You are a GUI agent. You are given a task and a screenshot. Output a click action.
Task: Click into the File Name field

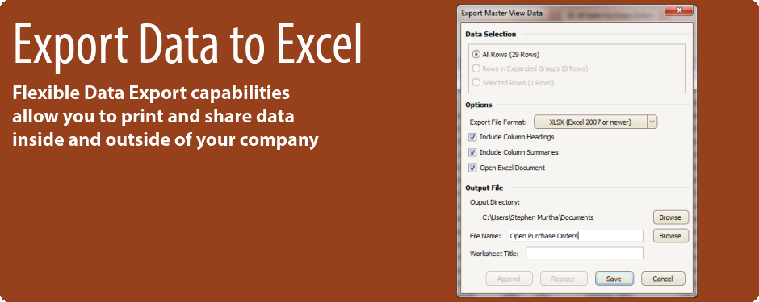(x=576, y=236)
